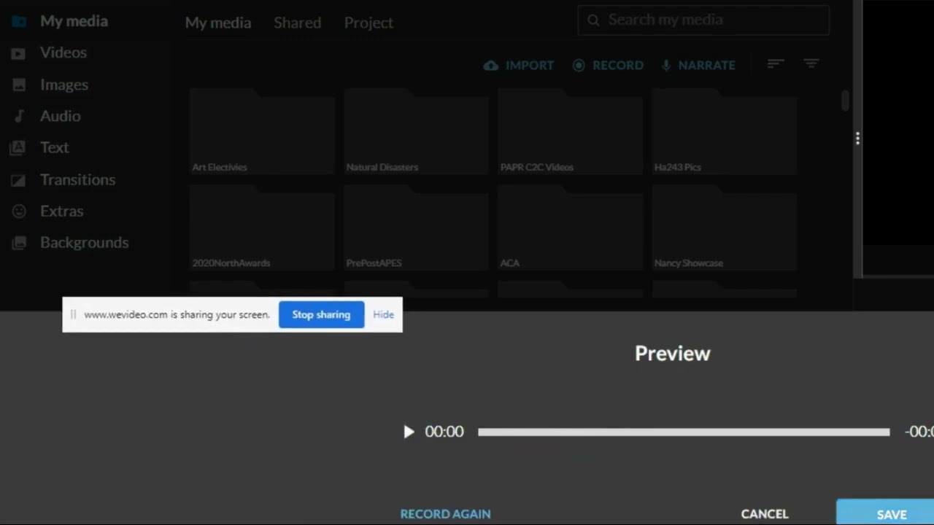This screenshot has height=525, width=934.
Task: Click the Record circle icon
Action: 579,66
